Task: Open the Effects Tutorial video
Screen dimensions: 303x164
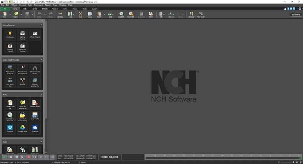Action: pyautogui.click(x=35, y=35)
